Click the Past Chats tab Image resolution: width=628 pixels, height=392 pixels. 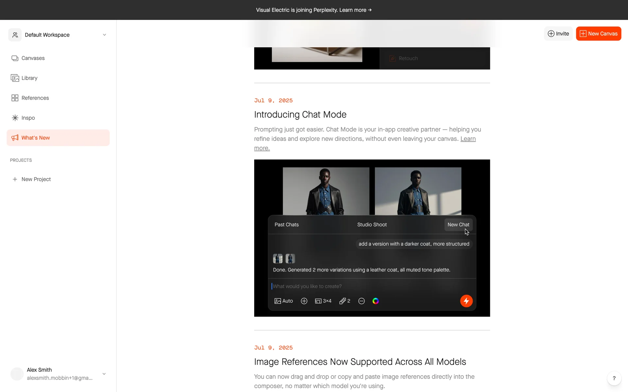[x=287, y=225]
